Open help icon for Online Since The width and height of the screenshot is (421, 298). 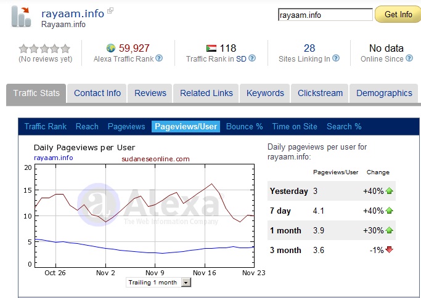pos(409,58)
